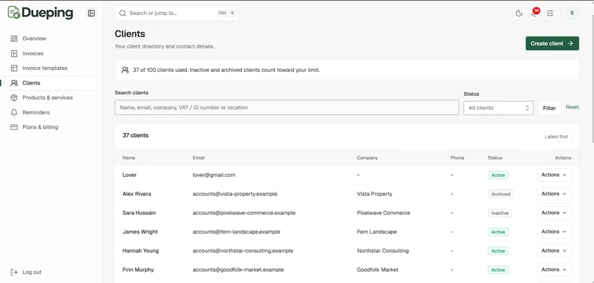Go to Overview page
594x283 pixels.
[51, 38]
